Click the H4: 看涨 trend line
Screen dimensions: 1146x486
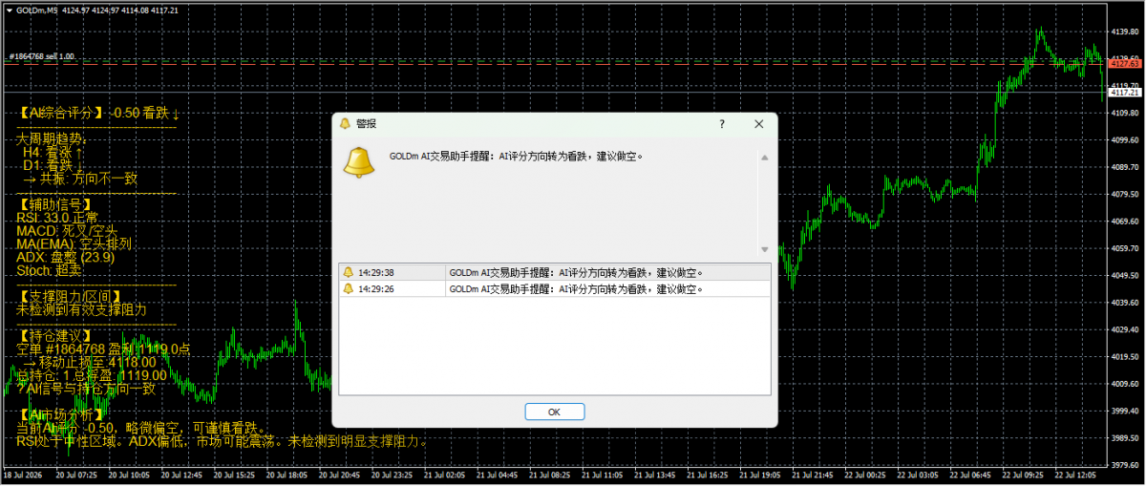coord(53,151)
